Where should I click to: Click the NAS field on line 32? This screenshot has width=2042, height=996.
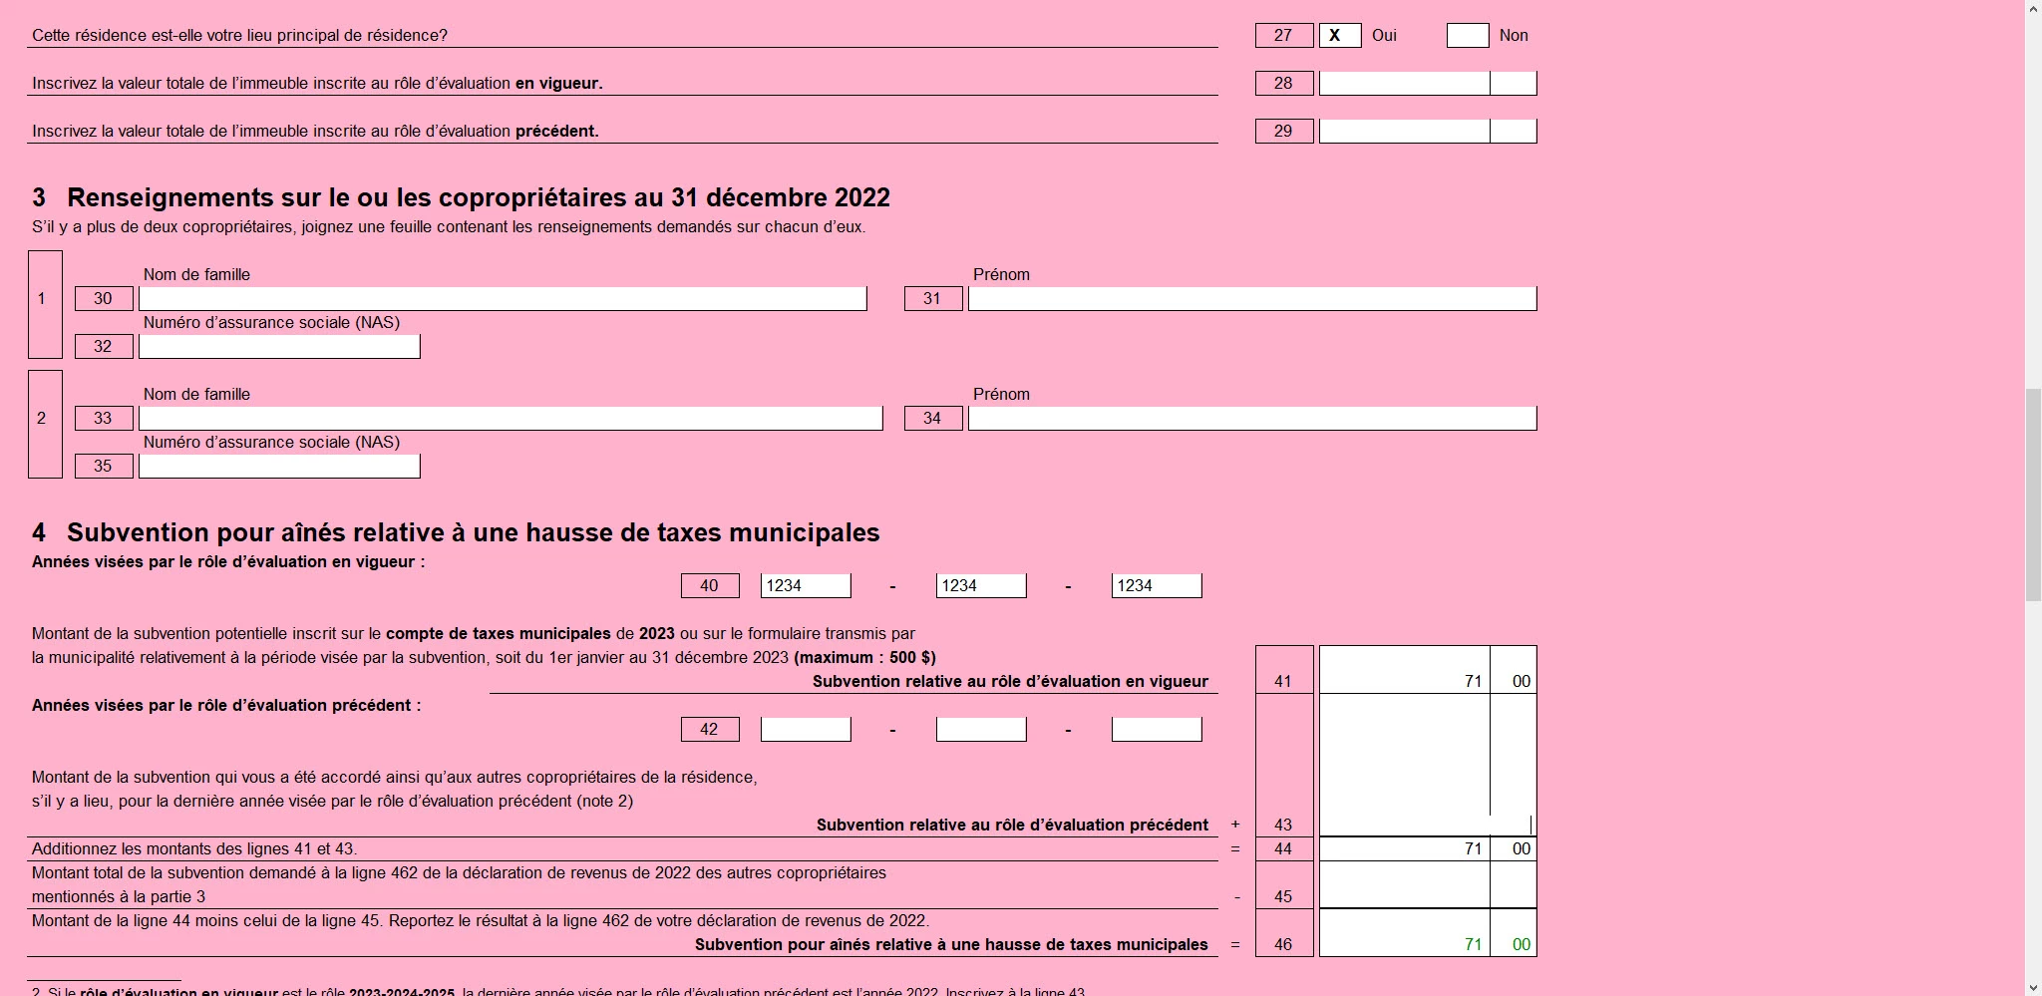[279, 347]
